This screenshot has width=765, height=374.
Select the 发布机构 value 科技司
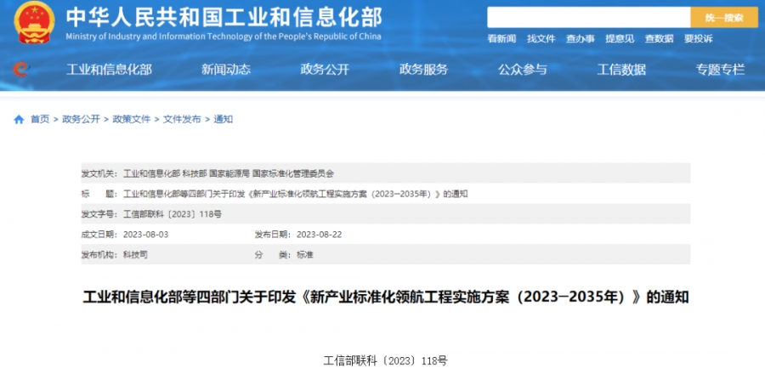point(135,255)
